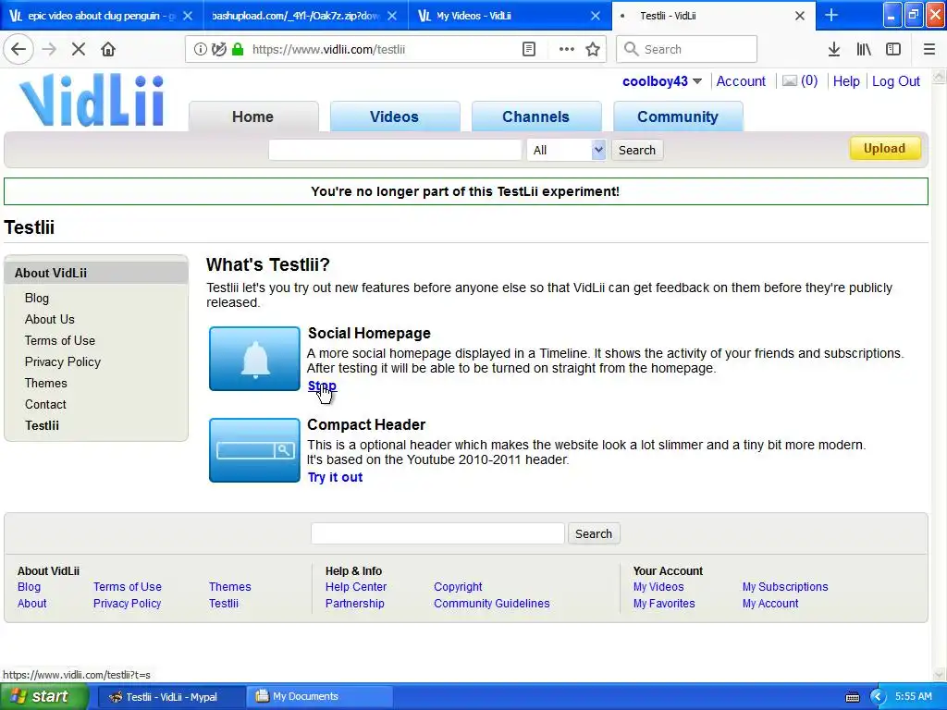
Task: Close the Testlii - VidLii tab
Action: [800, 16]
